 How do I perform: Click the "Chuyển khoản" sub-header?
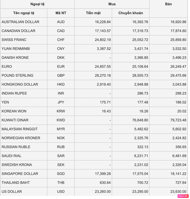131,13
